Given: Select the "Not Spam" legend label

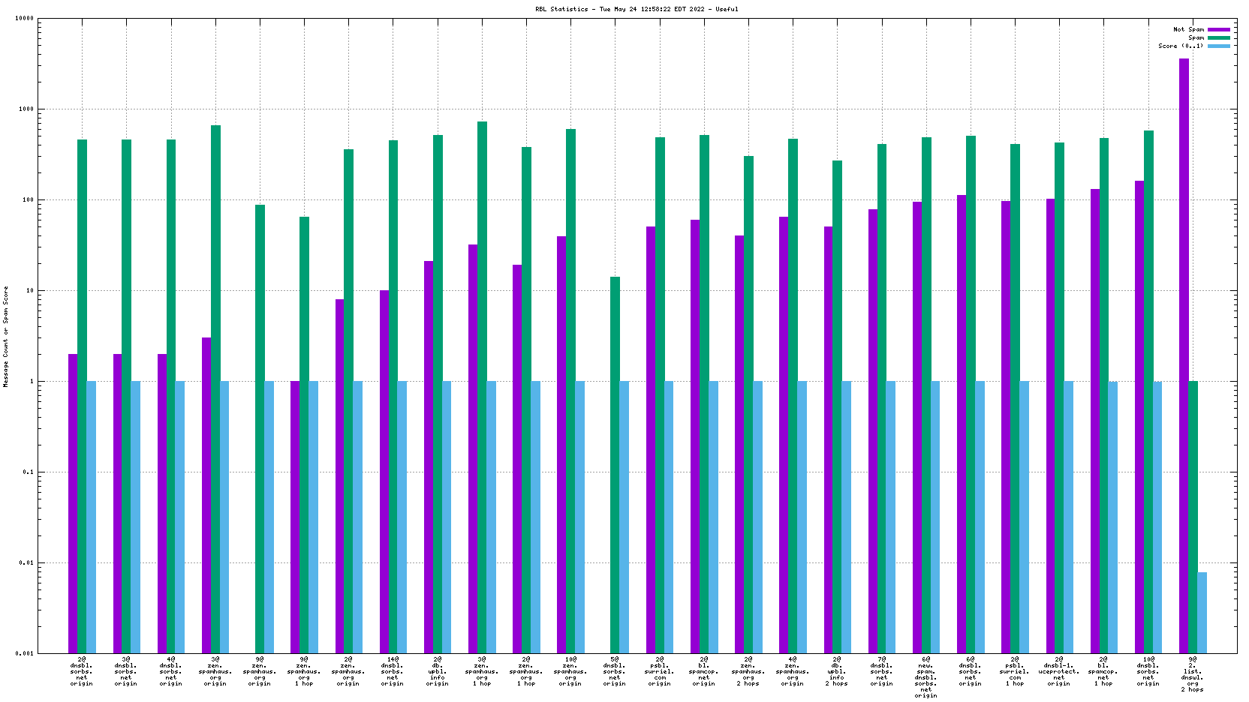Looking at the screenshot, I should [1188, 30].
